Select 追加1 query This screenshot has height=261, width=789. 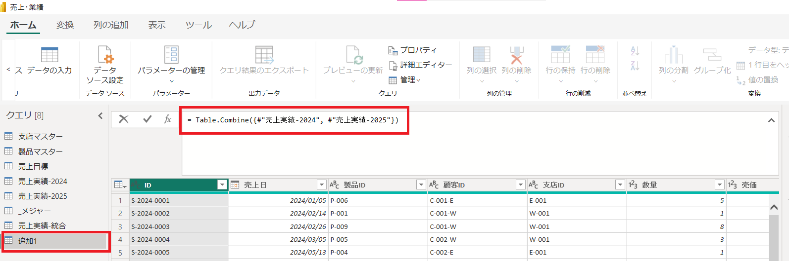click(x=54, y=241)
